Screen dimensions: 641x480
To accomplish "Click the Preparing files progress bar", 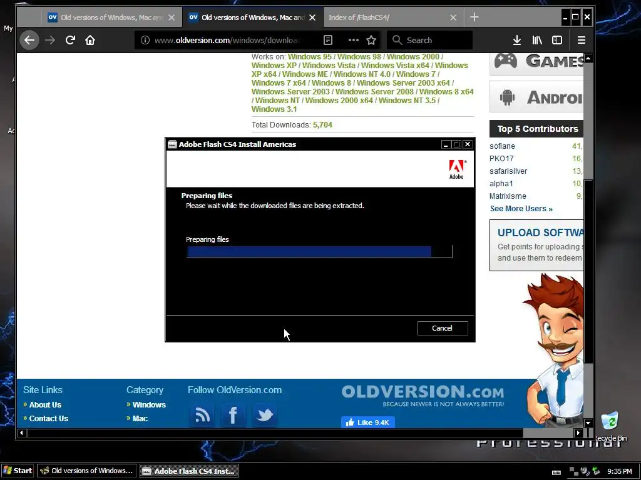I will pos(319,251).
